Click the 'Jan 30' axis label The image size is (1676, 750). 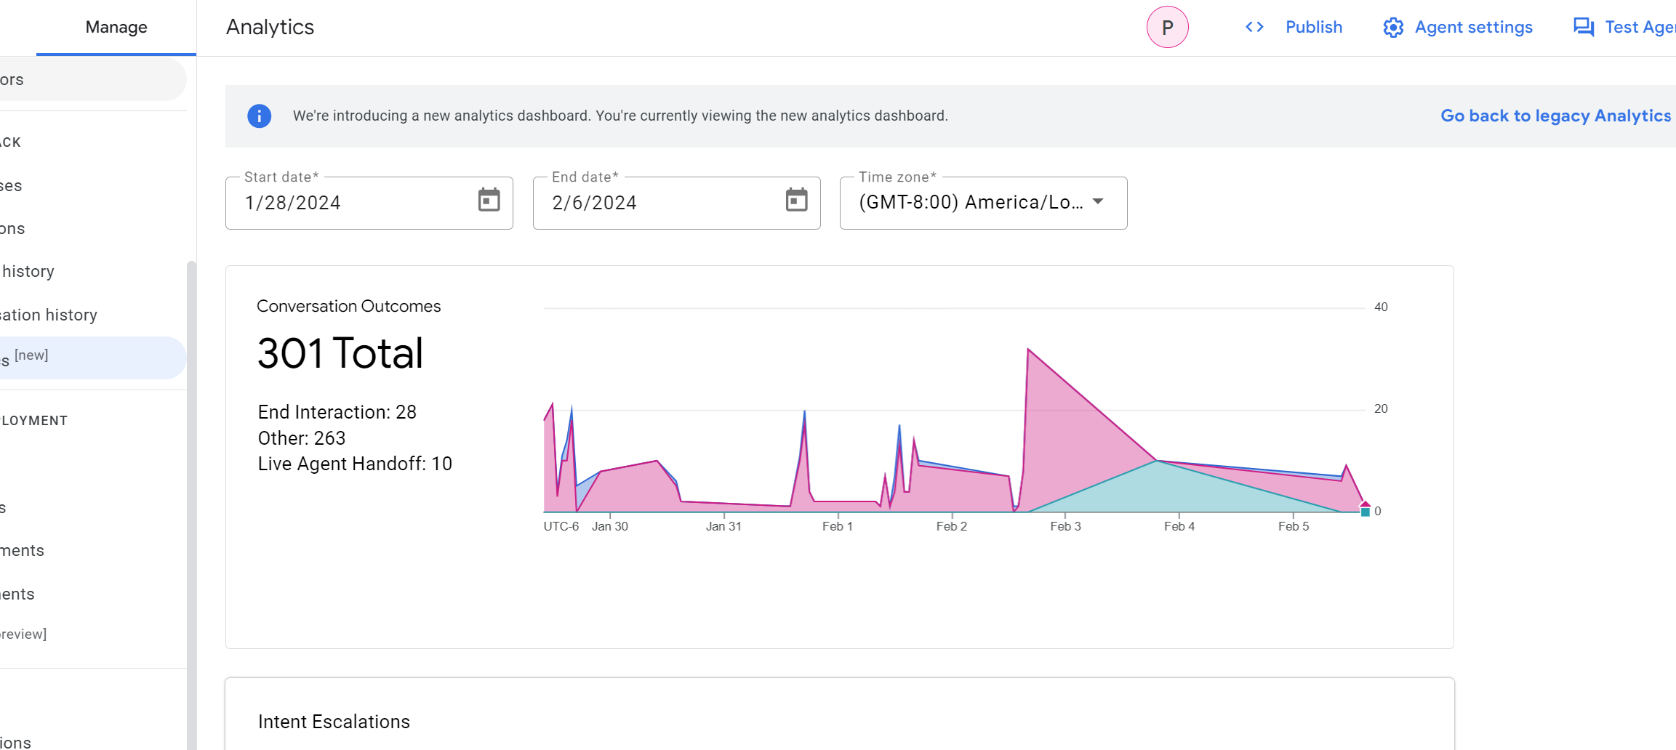610,526
